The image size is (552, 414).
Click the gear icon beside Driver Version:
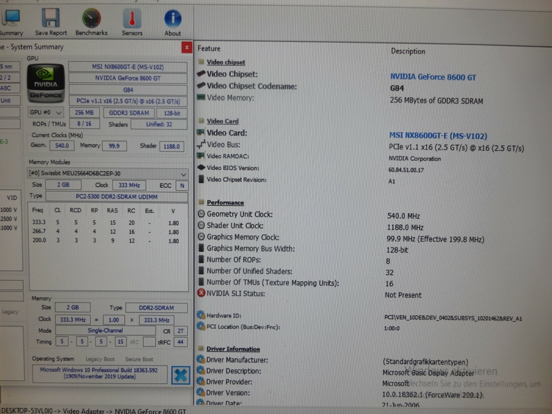pyautogui.click(x=201, y=392)
